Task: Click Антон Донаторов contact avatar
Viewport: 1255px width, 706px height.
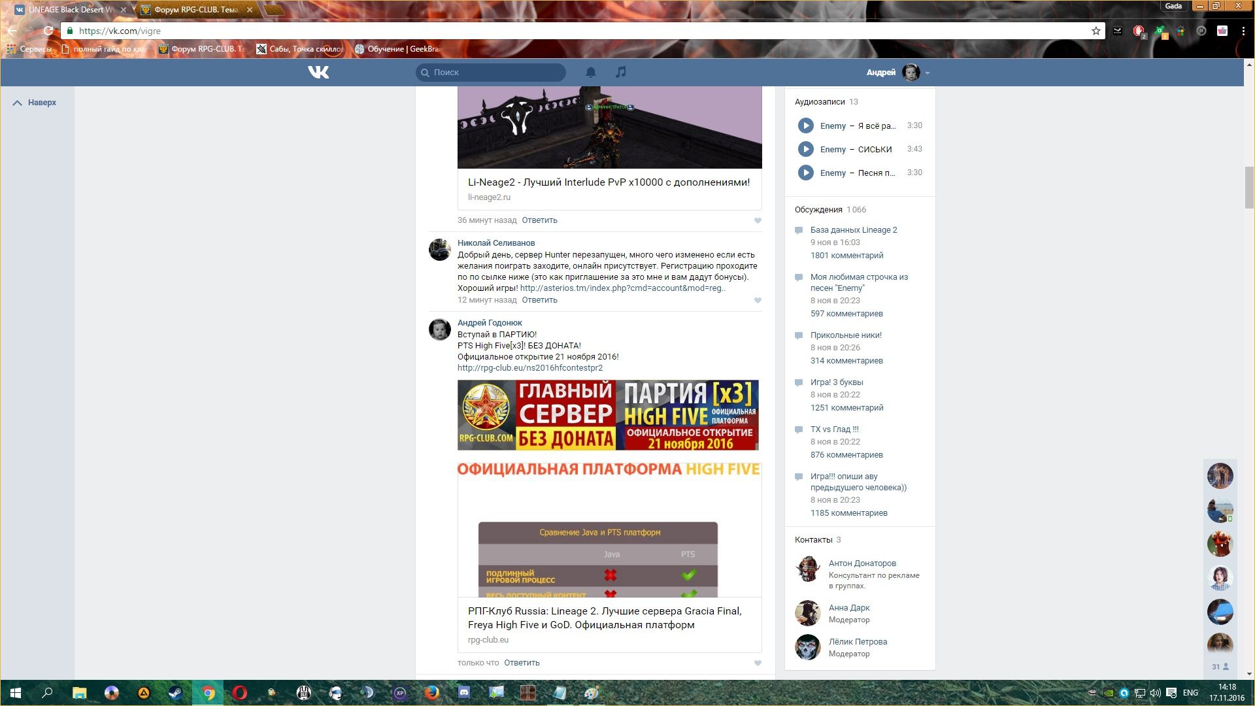Action: point(807,569)
